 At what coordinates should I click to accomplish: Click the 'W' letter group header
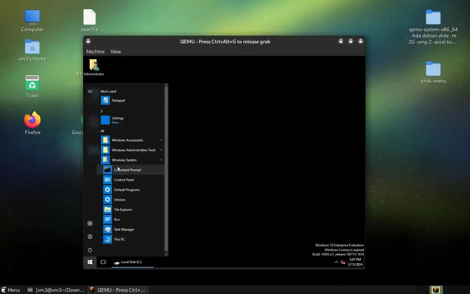(102, 131)
